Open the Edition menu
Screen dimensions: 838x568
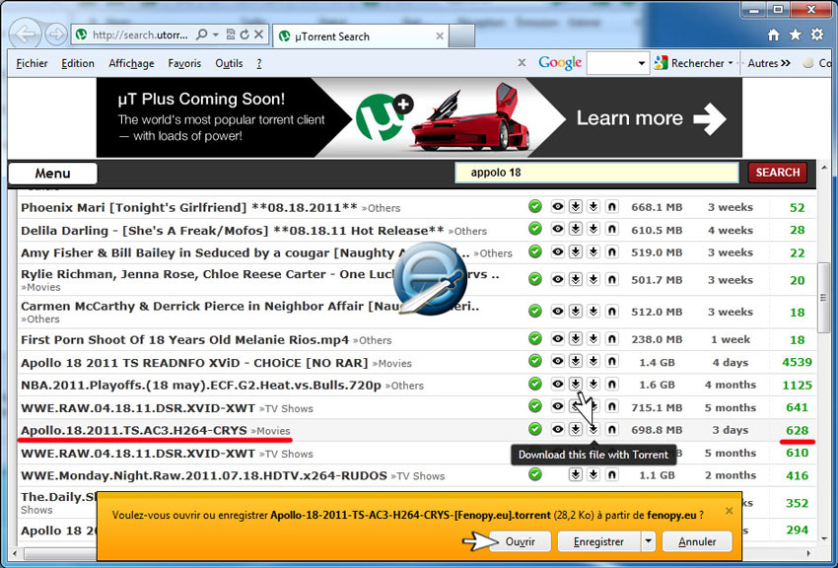pos(78,63)
